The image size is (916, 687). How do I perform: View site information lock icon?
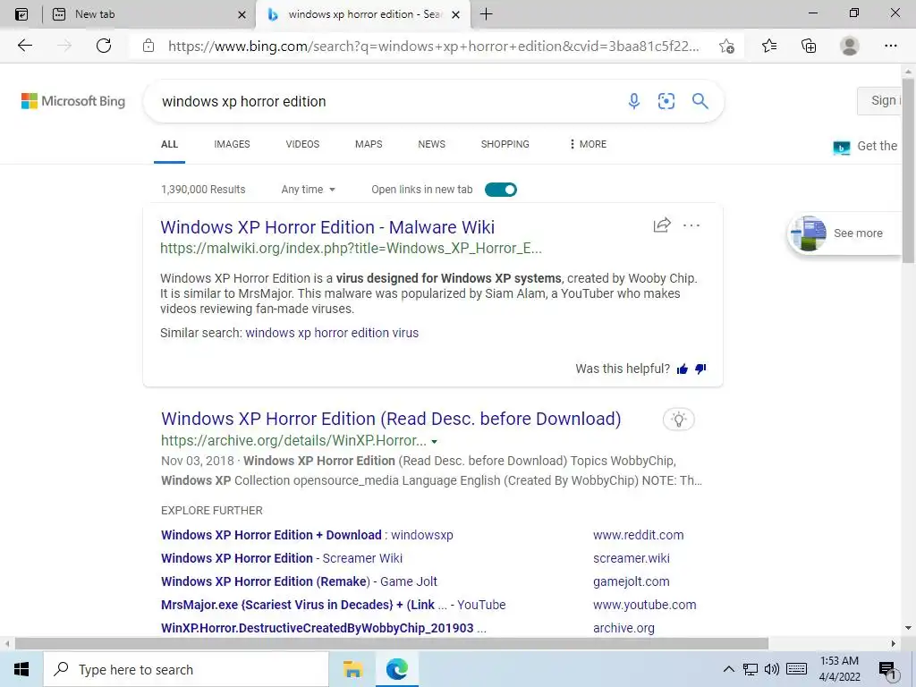(148, 46)
